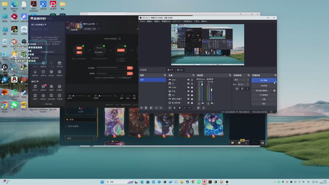This screenshot has height=185, width=329.
Task: Hide the PUBG source
Action: click(188, 87)
